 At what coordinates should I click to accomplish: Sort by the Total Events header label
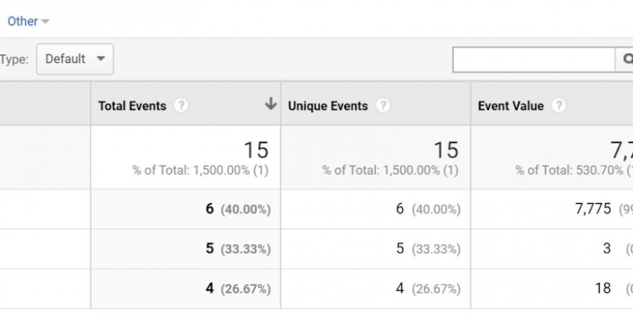click(x=132, y=106)
